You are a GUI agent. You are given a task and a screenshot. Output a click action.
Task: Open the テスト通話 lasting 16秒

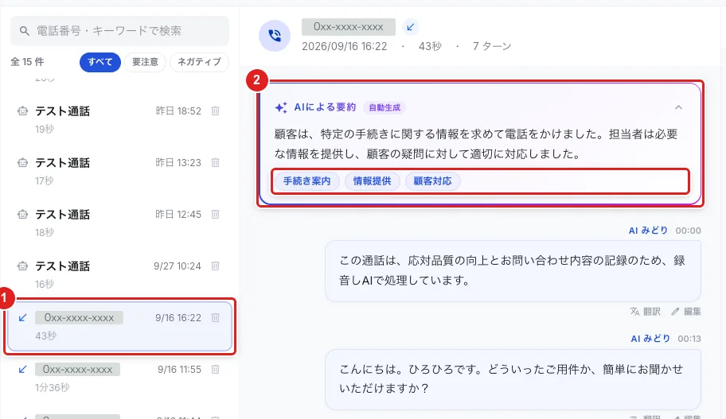pyautogui.click(x=119, y=275)
